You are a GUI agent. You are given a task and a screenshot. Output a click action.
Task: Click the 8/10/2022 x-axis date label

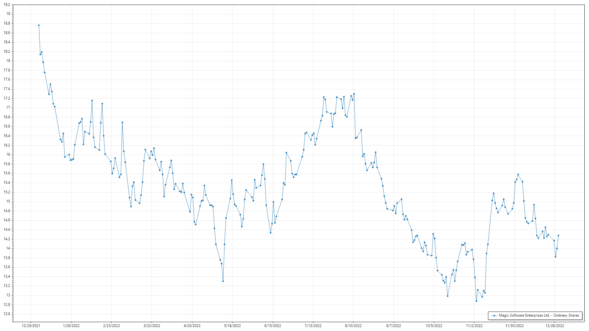(353, 326)
